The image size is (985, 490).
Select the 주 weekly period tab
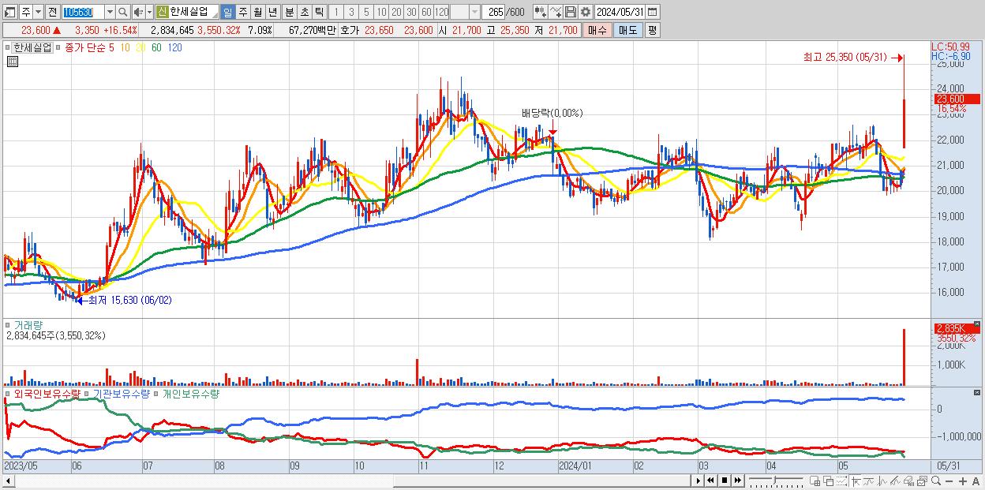point(243,12)
